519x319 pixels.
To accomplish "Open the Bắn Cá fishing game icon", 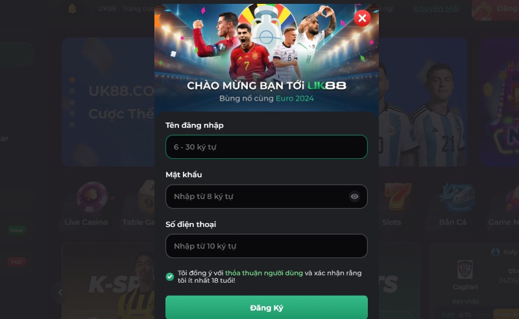I will [x=457, y=198].
